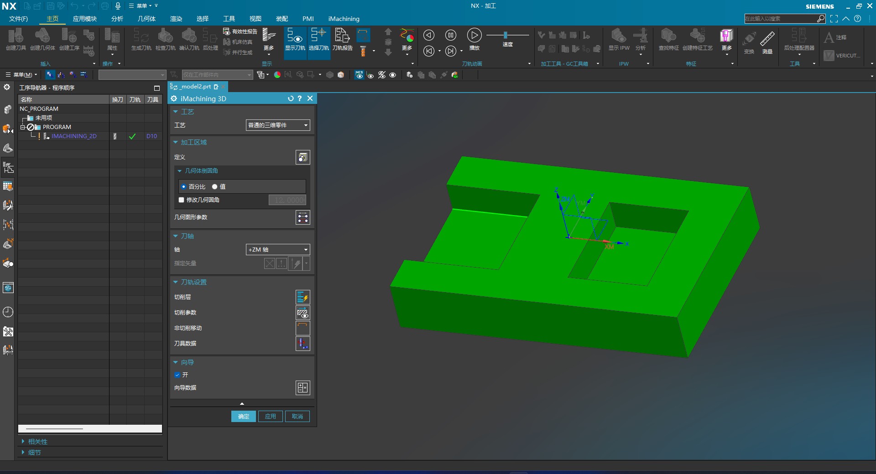Viewport: 876px width, 474px height.
Task: Open the 刀具数据 icon button
Action: pos(302,344)
